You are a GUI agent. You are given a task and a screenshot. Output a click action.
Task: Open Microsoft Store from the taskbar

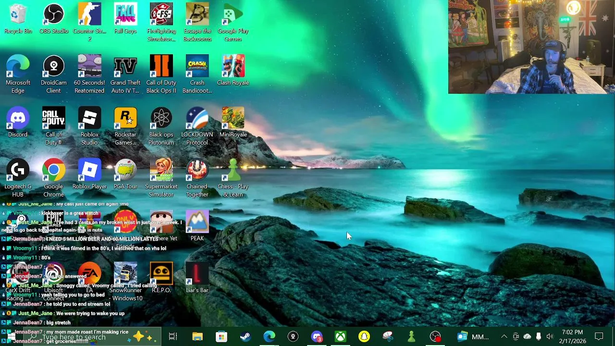[x=221, y=337]
